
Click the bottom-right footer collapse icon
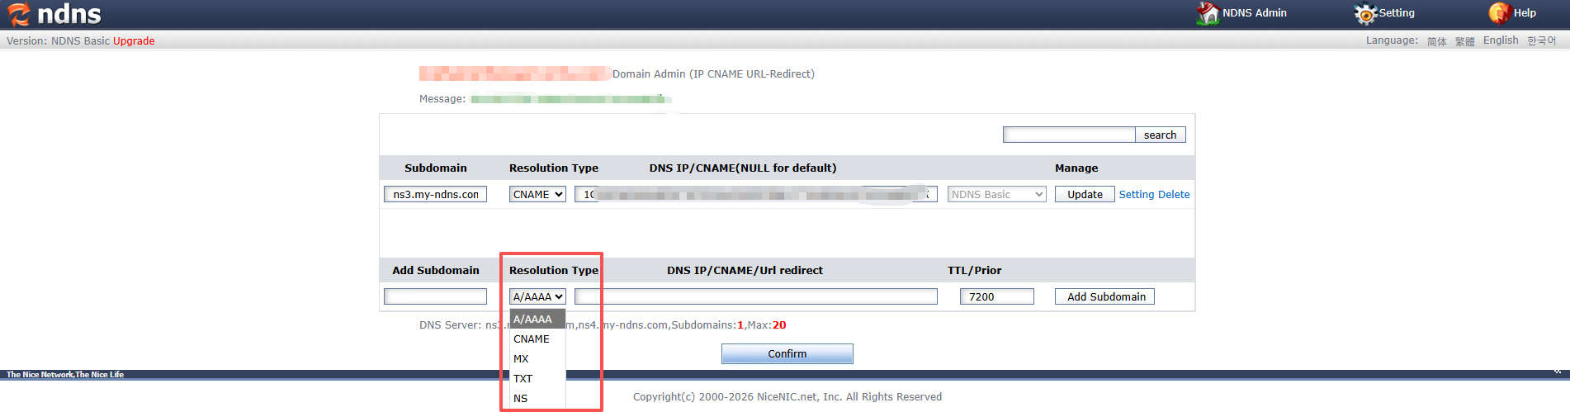[x=1557, y=373]
